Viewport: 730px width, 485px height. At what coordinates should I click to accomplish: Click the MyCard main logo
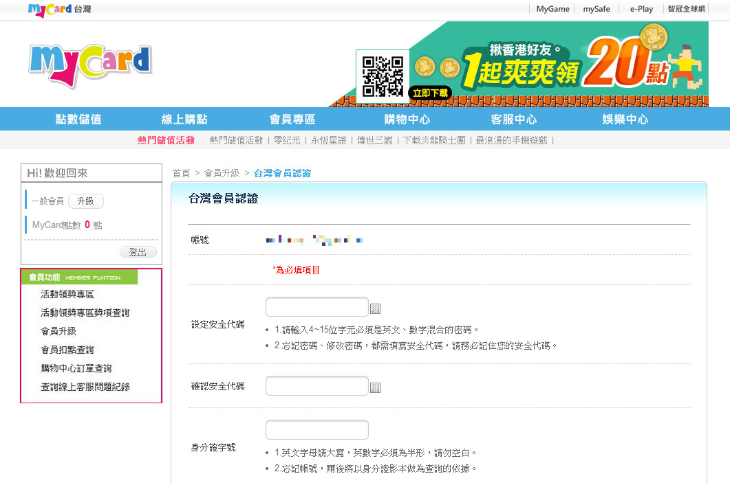(x=90, y=67)
